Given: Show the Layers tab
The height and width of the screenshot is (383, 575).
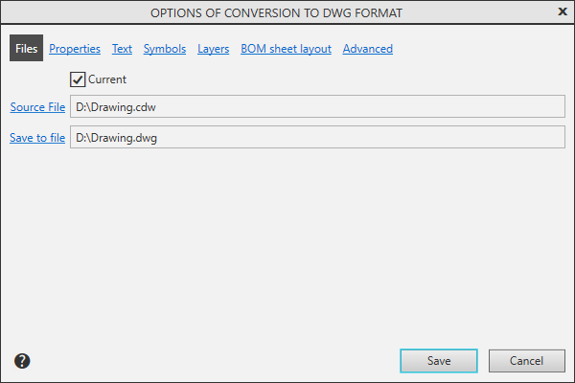Looking at the screenshot, I should tap(213, 49).
